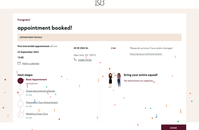Click the two-women squad illustration
Screen dimensions: 199x130
tap(114, 80)
